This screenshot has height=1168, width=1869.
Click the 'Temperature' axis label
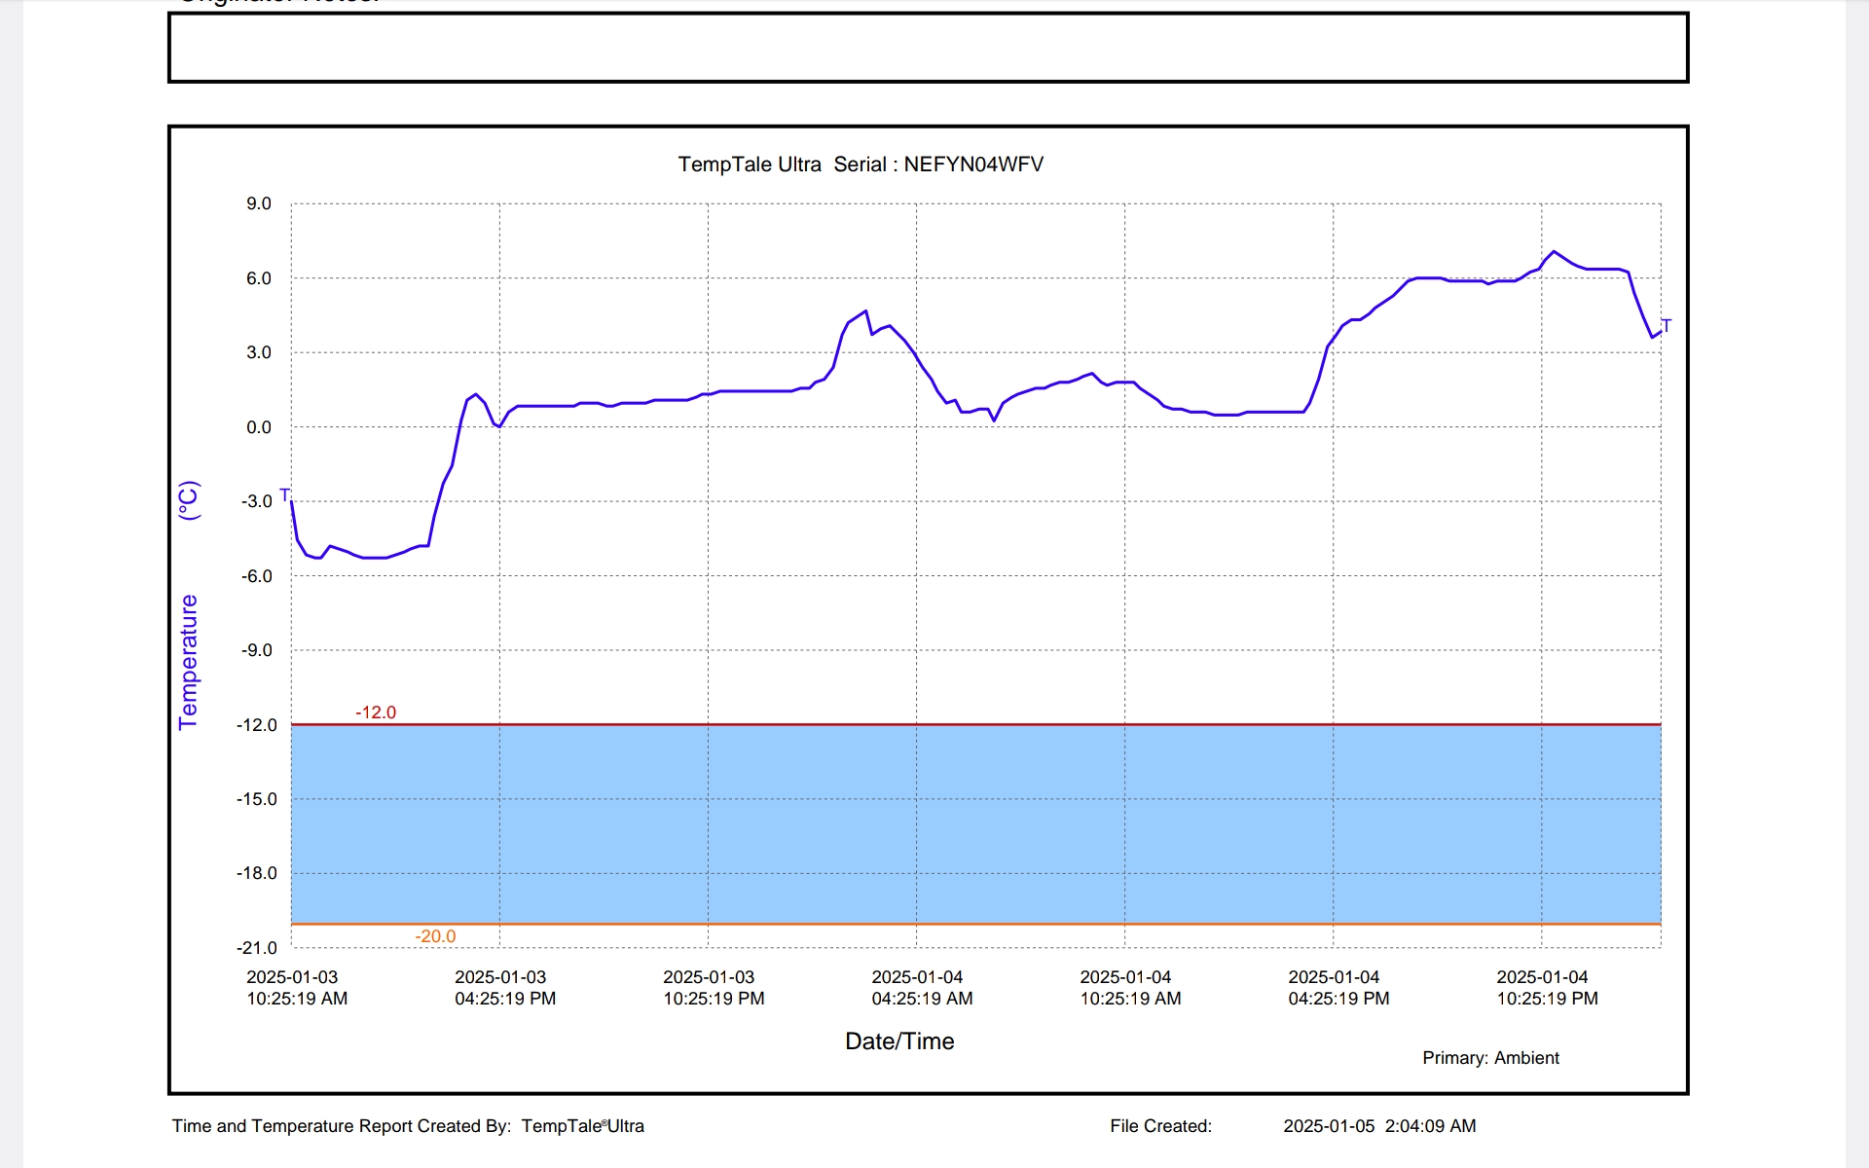click(x=188, y=662)
